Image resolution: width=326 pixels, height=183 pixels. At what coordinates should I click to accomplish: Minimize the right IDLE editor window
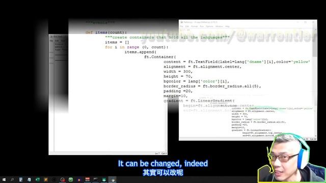pos(297,22)
